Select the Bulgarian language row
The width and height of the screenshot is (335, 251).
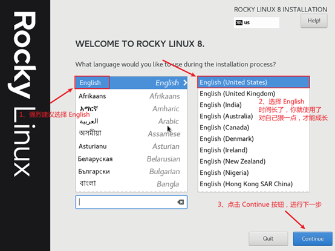tap(131, 172)
